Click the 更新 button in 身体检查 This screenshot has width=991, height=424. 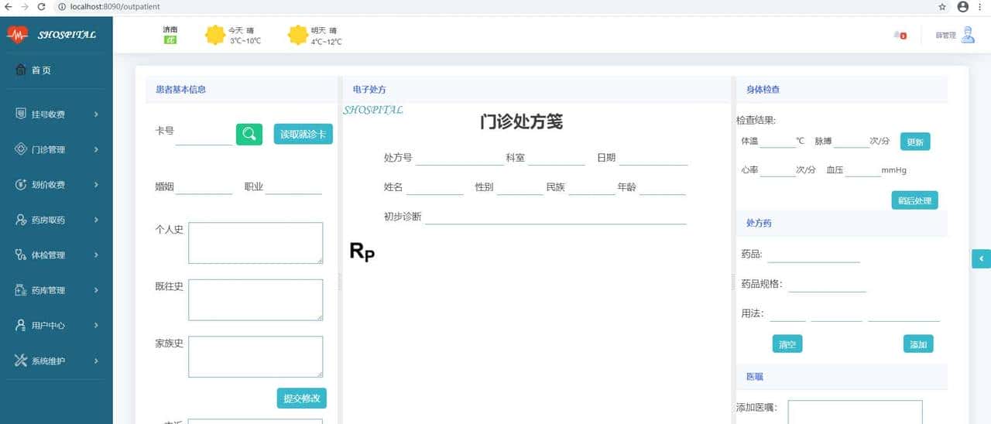point(915,142)
